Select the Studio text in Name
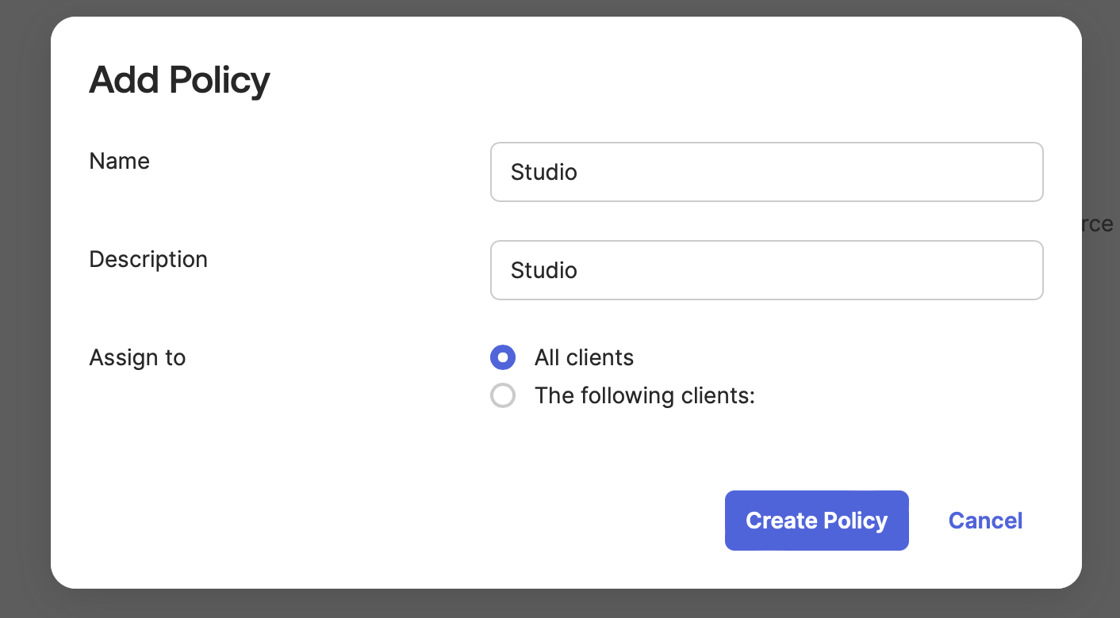Image resolution: width=1120 pixels, height=618 pixels. point(544,172)
